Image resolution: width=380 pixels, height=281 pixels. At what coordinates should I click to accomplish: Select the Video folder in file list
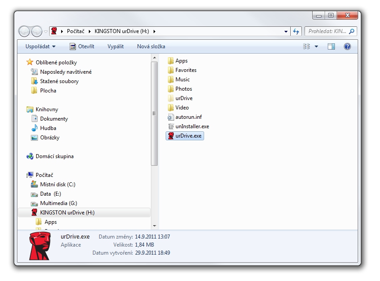(x=178, y=107)
